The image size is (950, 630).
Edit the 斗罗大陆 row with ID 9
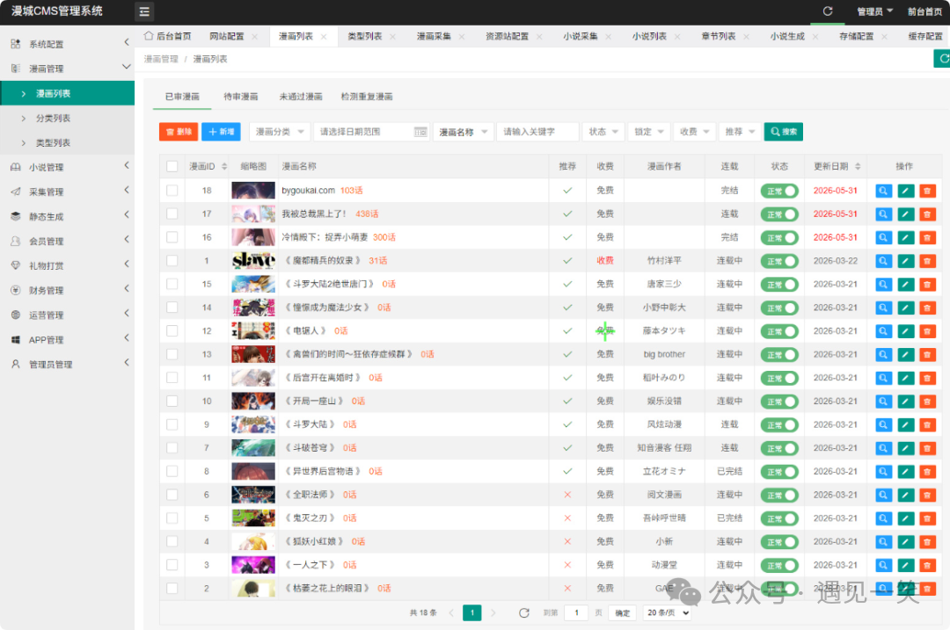(905, 425)
